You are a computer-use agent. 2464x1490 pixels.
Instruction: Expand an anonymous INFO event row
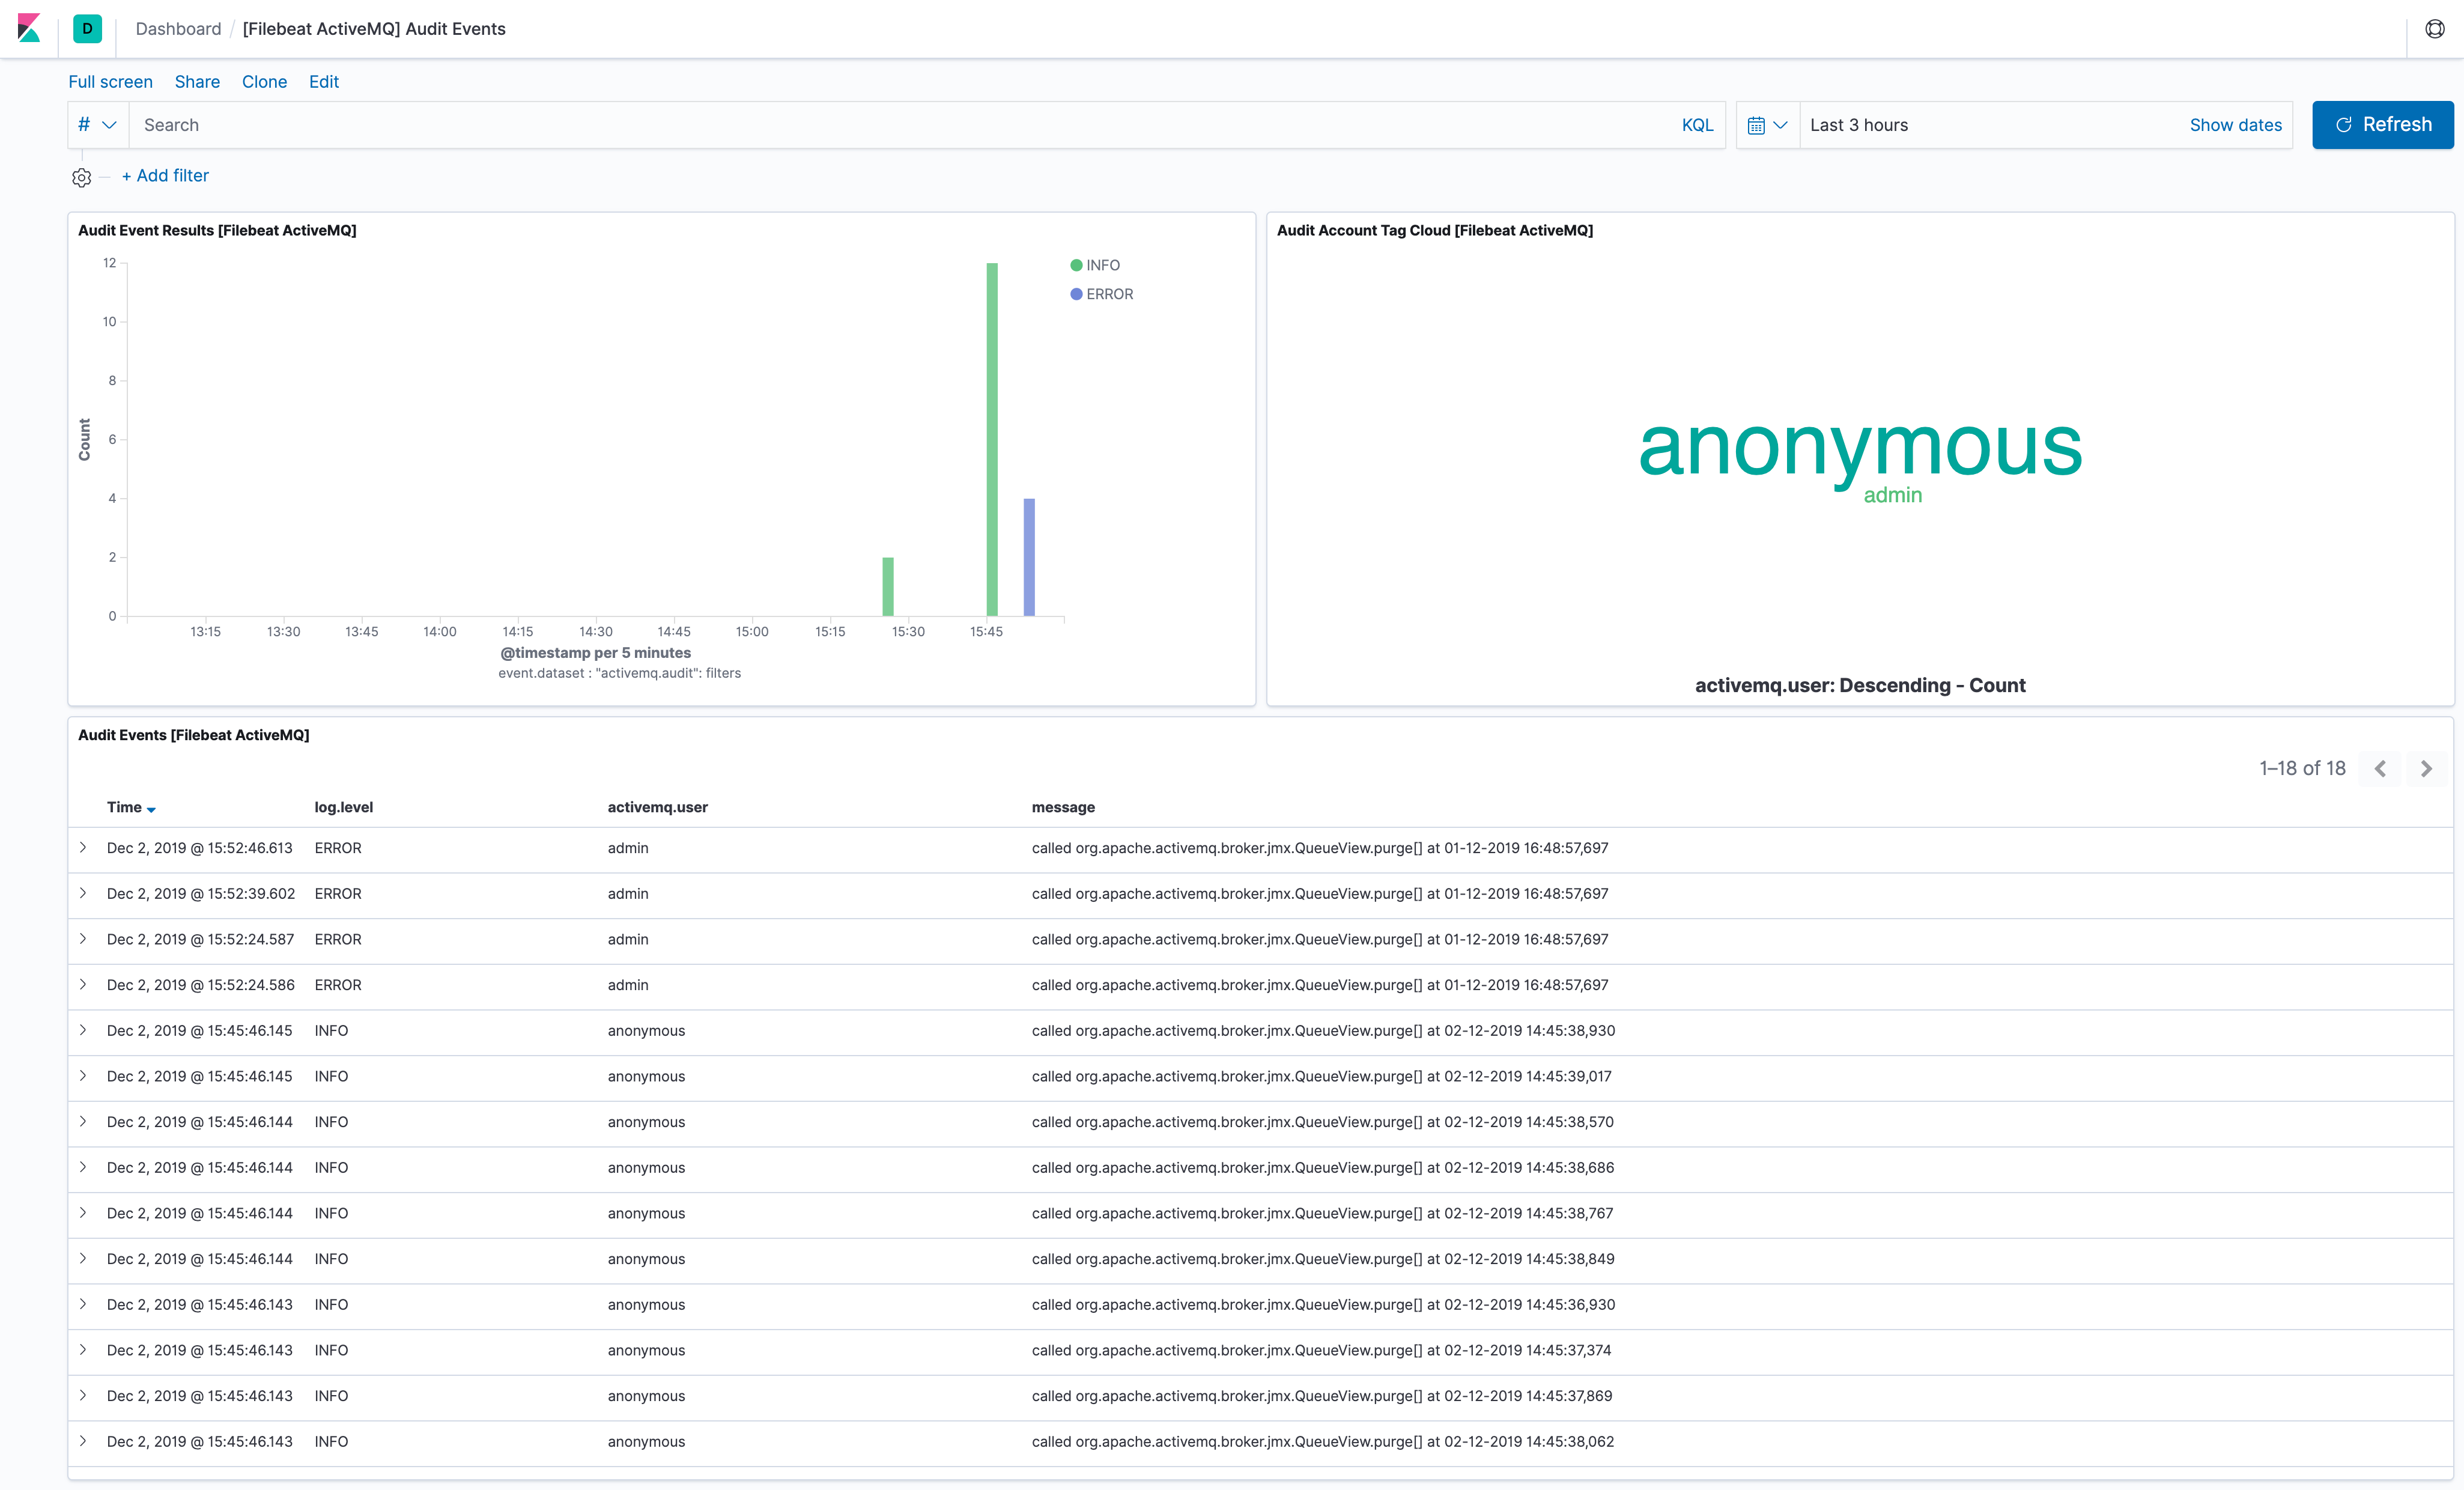(84, 1030)
